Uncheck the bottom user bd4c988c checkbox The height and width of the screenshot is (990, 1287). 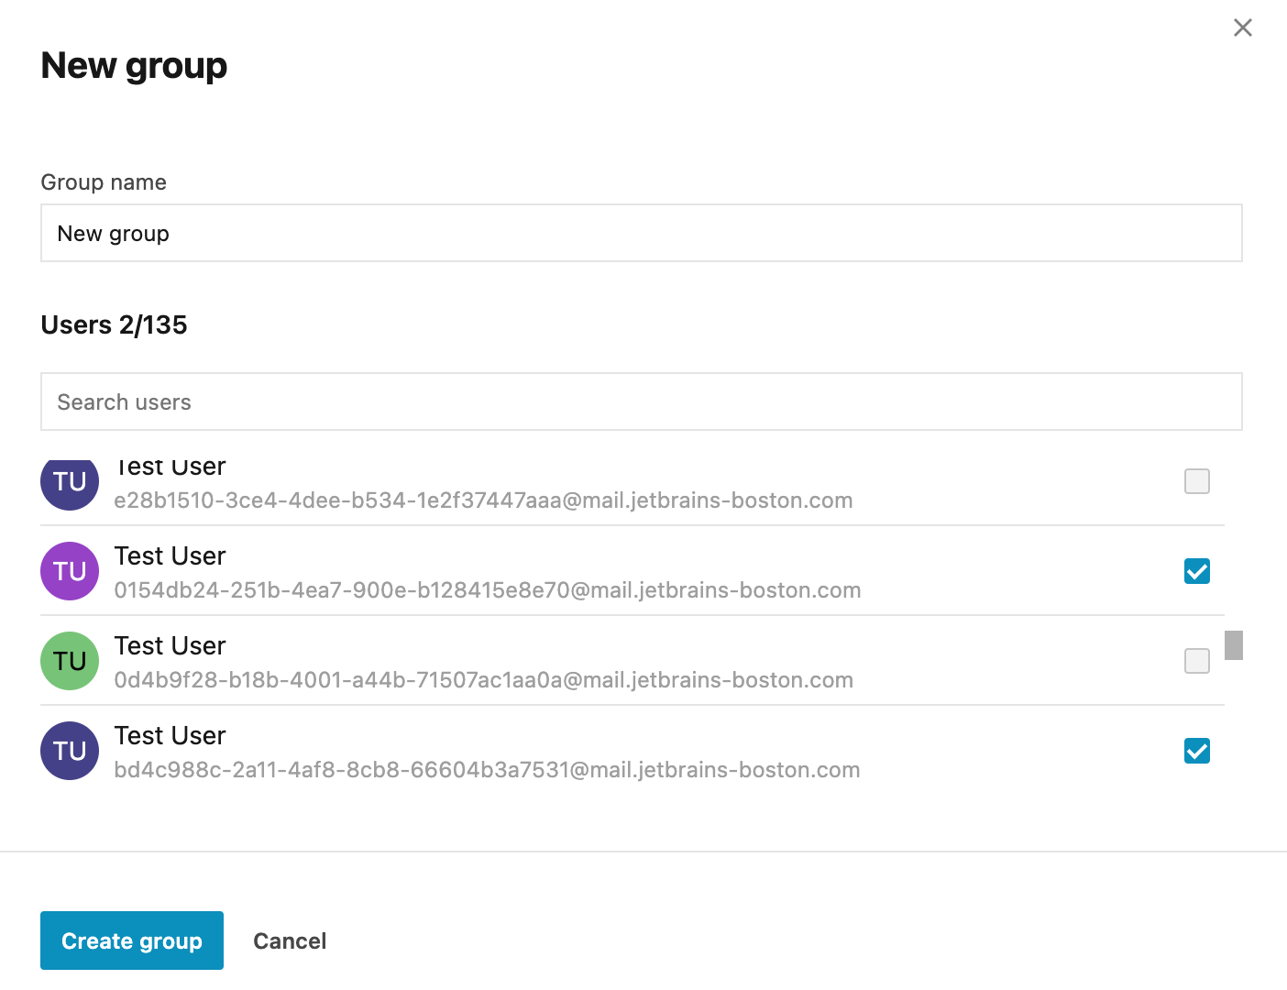pos(1196,751)
